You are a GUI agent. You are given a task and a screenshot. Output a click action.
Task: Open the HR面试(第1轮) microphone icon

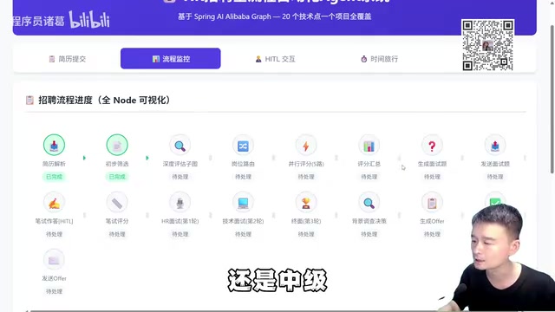coord(180,203)
